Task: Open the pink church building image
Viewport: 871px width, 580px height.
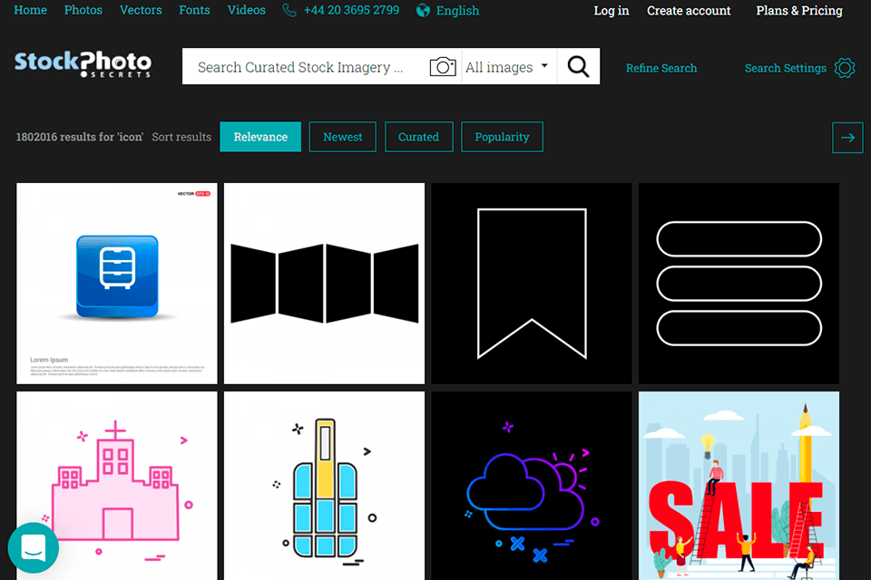Action: [117, 486]
